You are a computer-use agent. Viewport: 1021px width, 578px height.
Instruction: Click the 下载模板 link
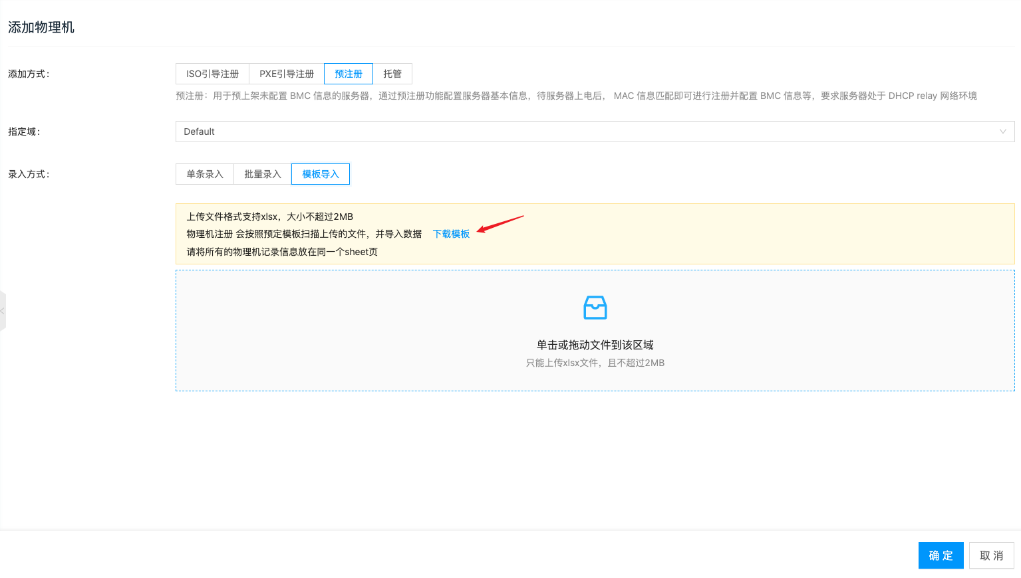click(451, 234)
